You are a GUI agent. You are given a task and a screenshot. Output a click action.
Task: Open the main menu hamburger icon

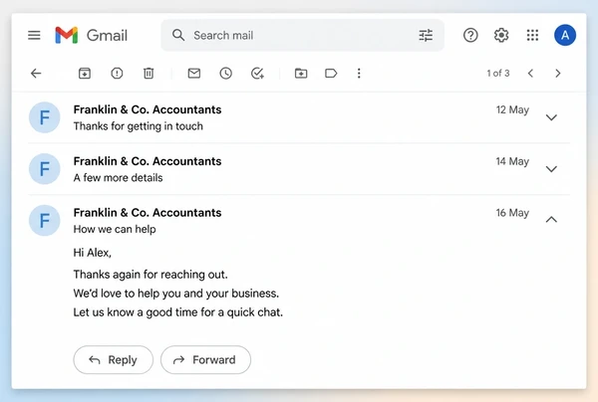(x=34, y=36)
